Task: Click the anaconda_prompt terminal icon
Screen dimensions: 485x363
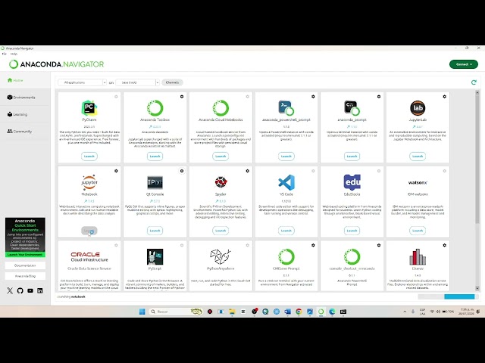Action: click(352, 108)
